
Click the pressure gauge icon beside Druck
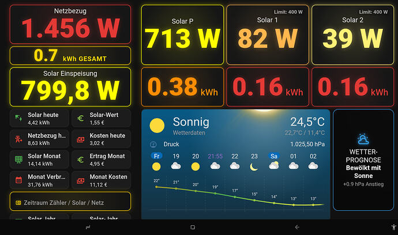(153, 144)
